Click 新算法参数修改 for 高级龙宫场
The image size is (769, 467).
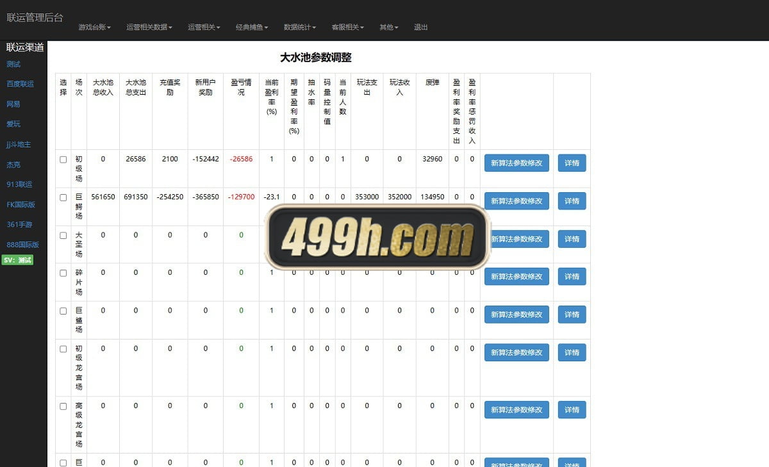point(517,409)
